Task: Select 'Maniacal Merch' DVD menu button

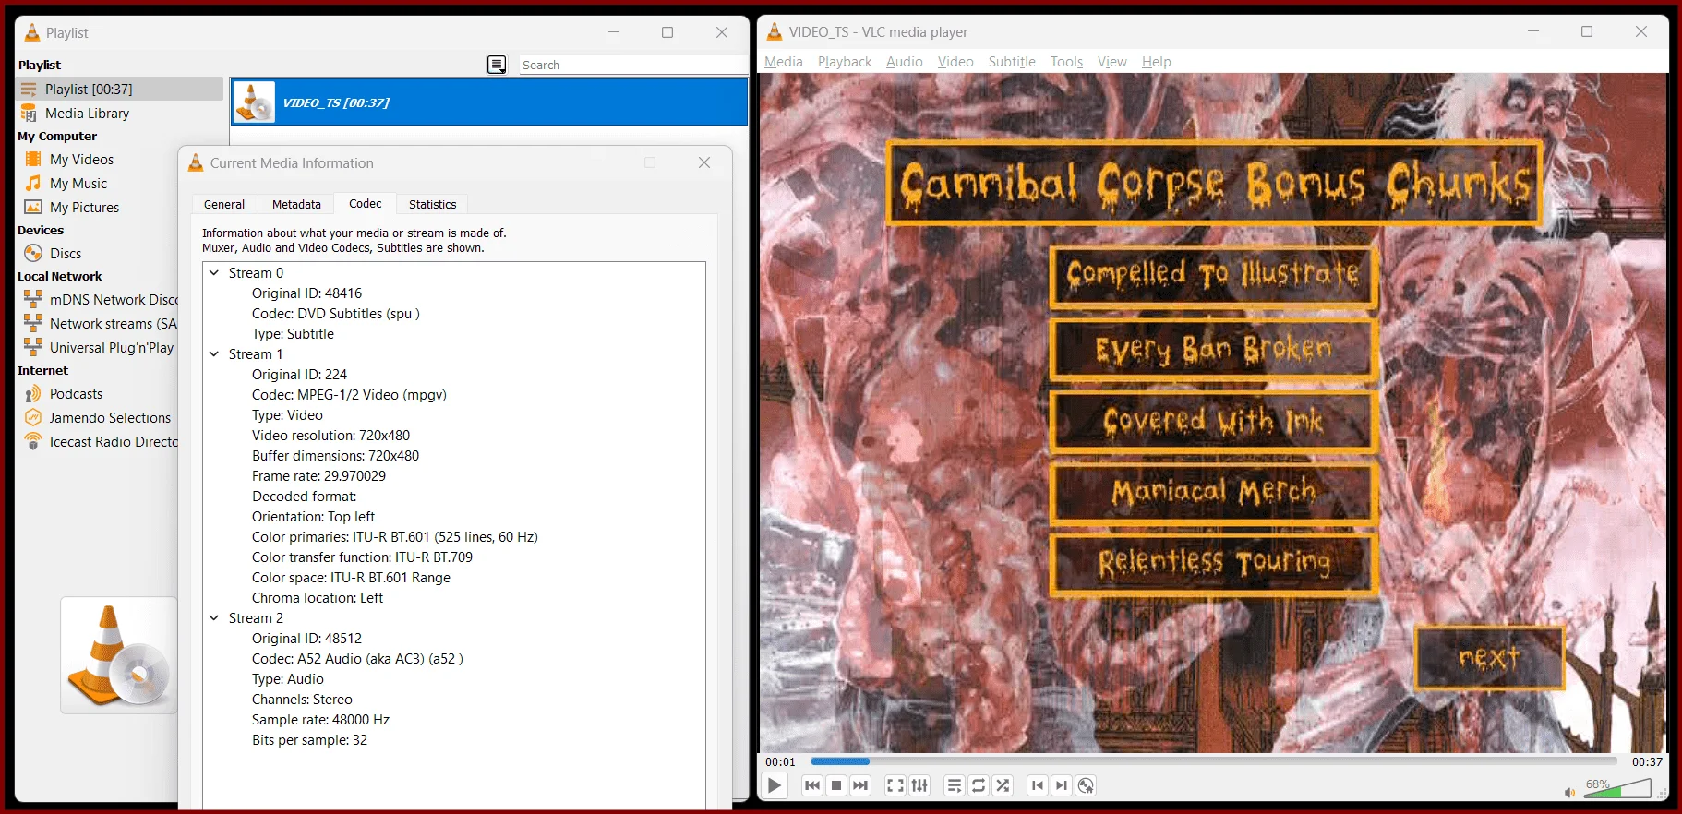Action: pyautogui.click(x=1213, y=492)
